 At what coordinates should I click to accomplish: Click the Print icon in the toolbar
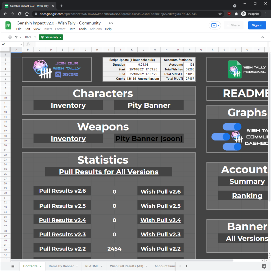[10, 37]
